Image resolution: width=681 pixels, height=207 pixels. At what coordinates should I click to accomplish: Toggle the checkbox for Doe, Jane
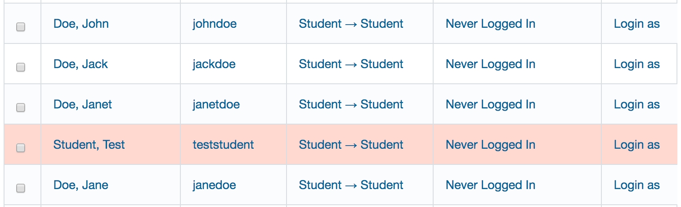tap(21, 188)
